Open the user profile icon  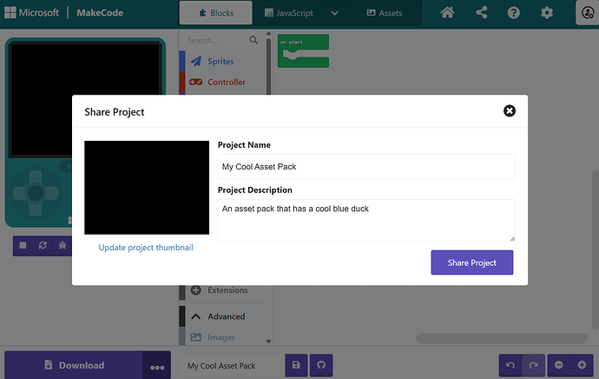pos(587,13)
